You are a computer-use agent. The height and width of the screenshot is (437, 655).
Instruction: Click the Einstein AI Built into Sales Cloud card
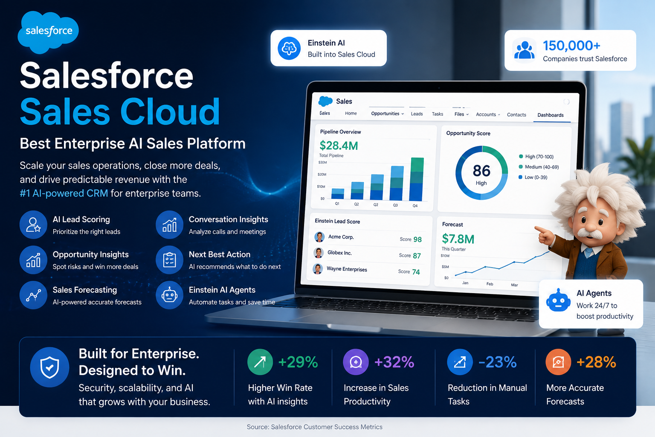tap(328, 48)
